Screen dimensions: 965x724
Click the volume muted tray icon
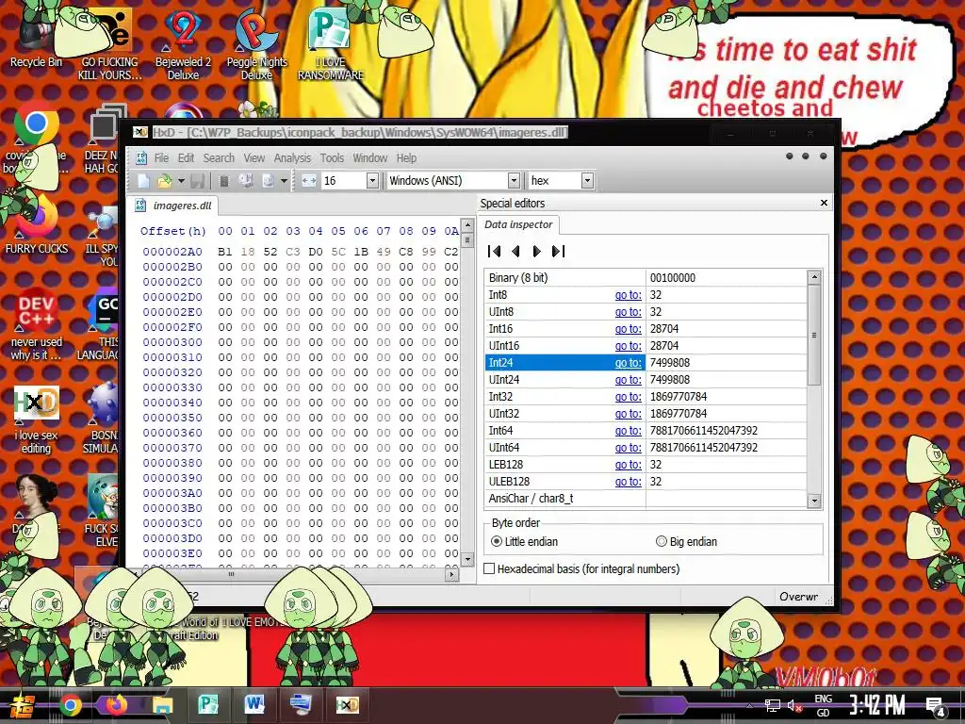[x=794, y=705]
